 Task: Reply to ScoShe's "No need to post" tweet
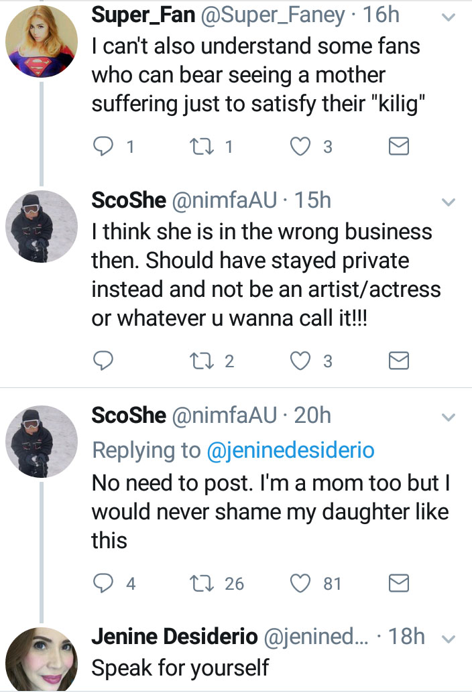pyautogui.click(x=103, y=584)
